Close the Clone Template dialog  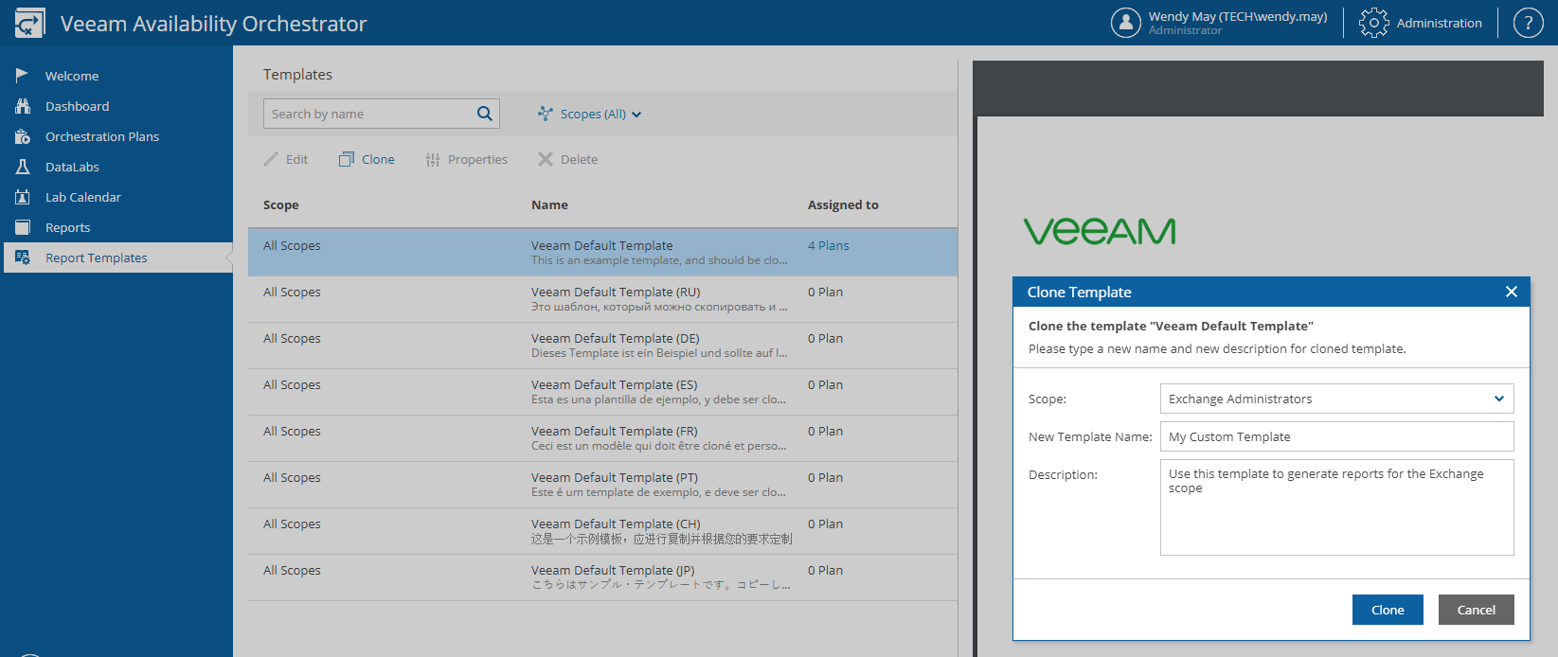(1512, 292)
